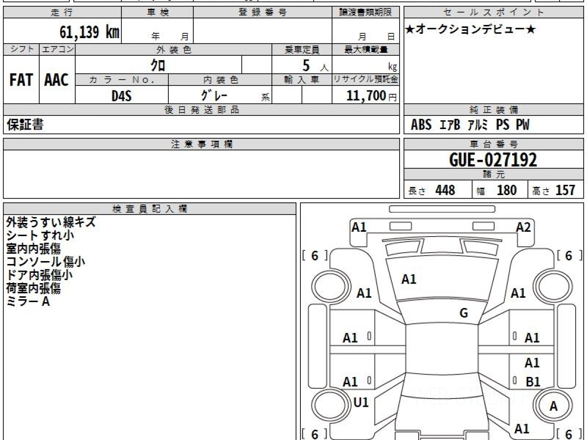Screen dimensions: 587x440
Task: Select the U1 dent mark on diagram
Action: click(x=361, y=402)
